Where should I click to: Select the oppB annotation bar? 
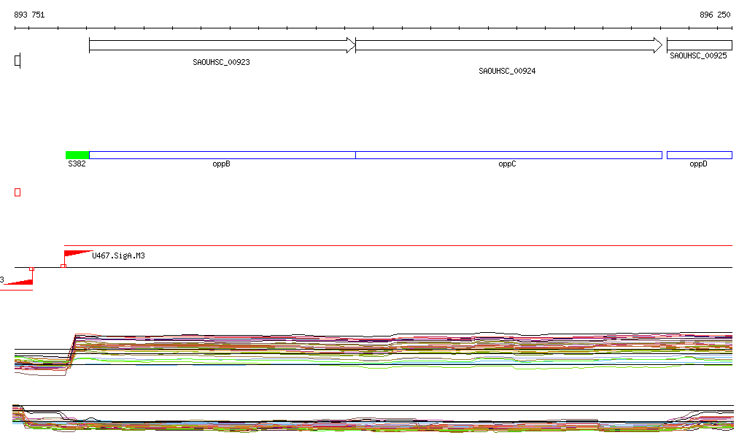(x=222, y=155)
